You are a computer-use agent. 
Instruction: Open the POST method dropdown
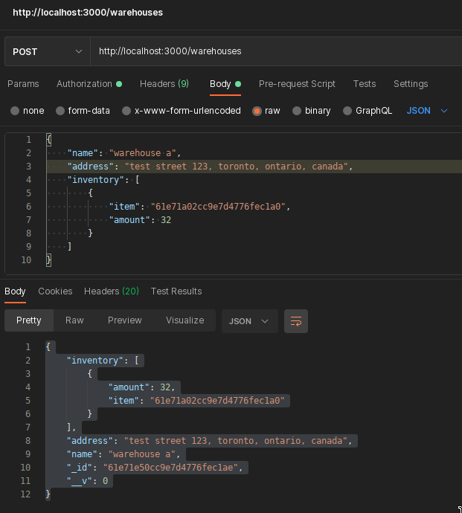(x=48, y=51)
